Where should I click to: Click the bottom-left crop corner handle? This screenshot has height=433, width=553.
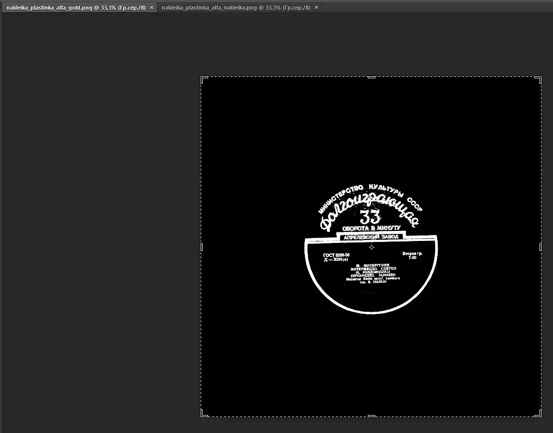(x=204, y=414)
